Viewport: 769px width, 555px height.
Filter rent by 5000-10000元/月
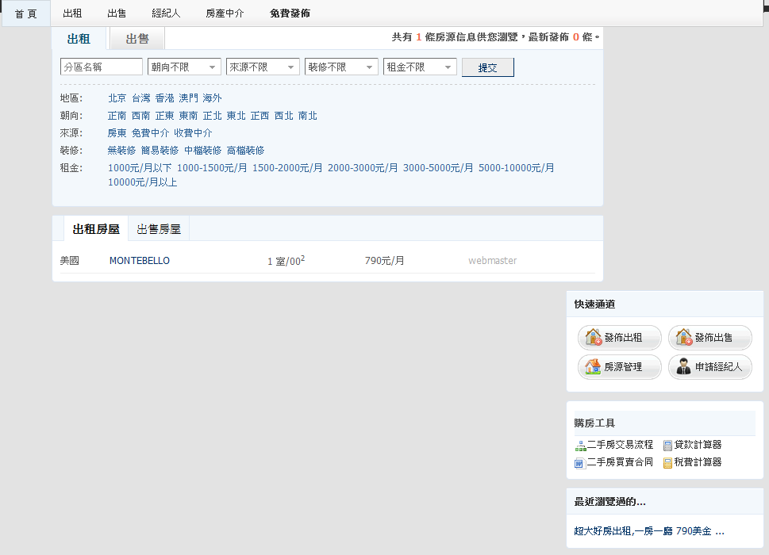point(517,168)
